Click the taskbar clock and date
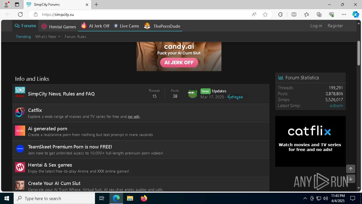Screen dimensions: 362x204 338,198
